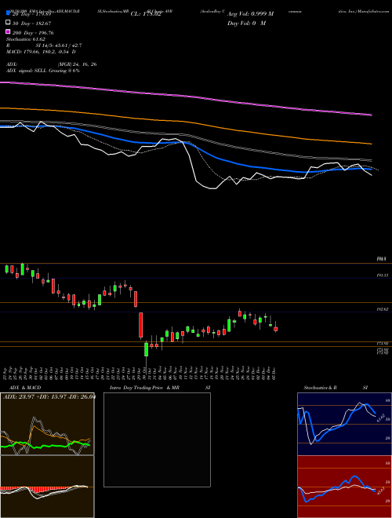The width and height of the screenshot is (392, 518).
Task: Click the blue Stochastics chart panel
Action: (x=345, y=424)
